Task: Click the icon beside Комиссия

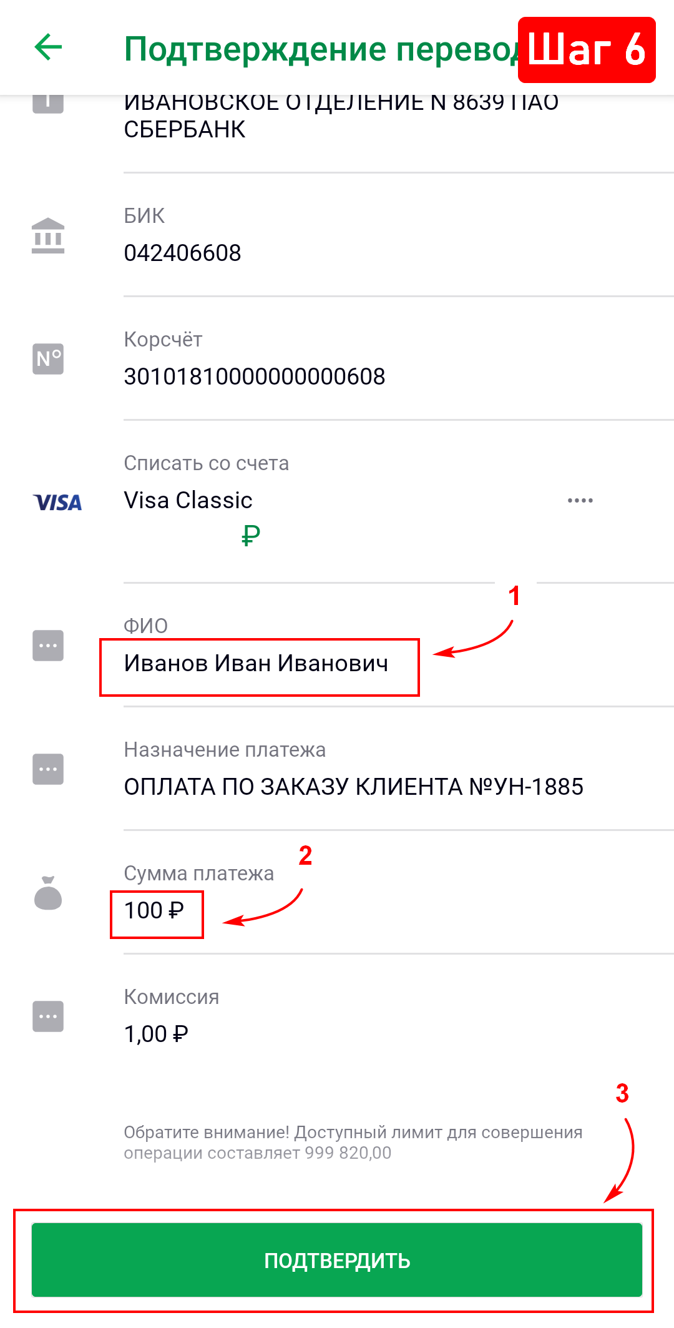Action: [x=48, y=1016]
